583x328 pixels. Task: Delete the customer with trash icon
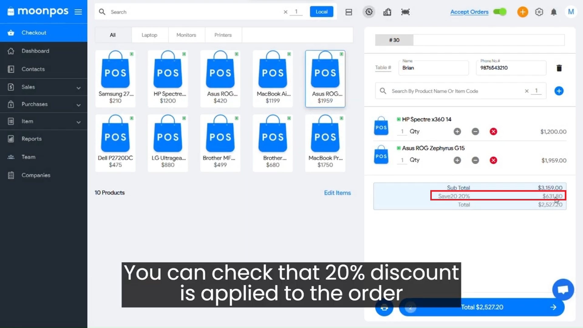(x=559, y=68)
